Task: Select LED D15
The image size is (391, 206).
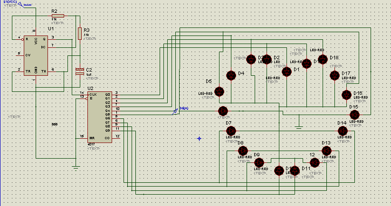Action: (354, 115)
